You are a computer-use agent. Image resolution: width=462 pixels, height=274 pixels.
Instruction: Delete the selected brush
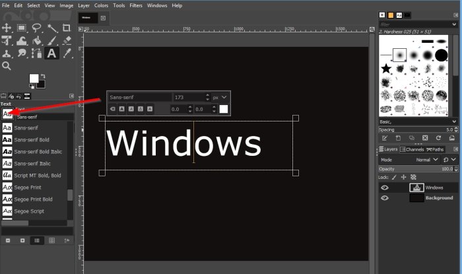tap(425, 138)
